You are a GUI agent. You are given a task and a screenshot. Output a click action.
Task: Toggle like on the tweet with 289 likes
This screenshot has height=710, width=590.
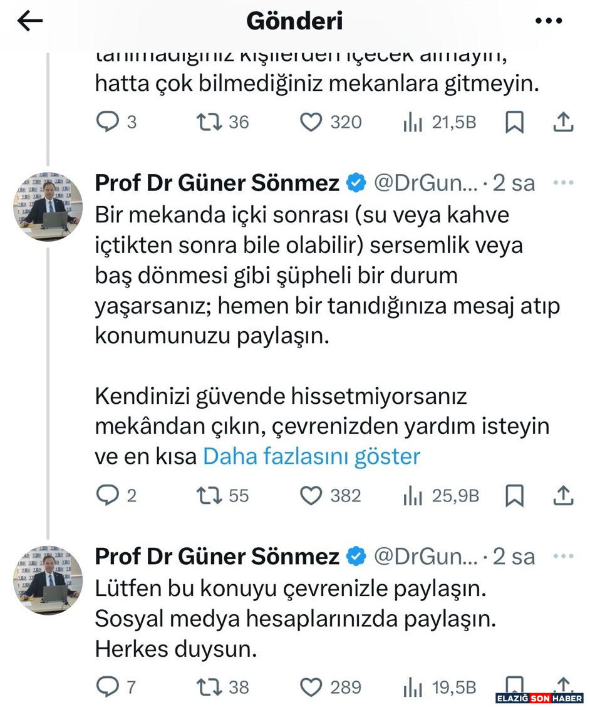click(x=313, y=687)
